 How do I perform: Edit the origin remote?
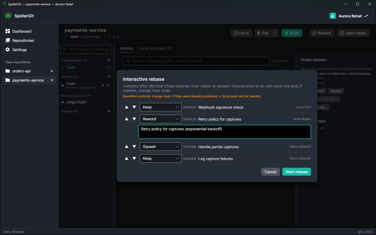coord(103,85)
